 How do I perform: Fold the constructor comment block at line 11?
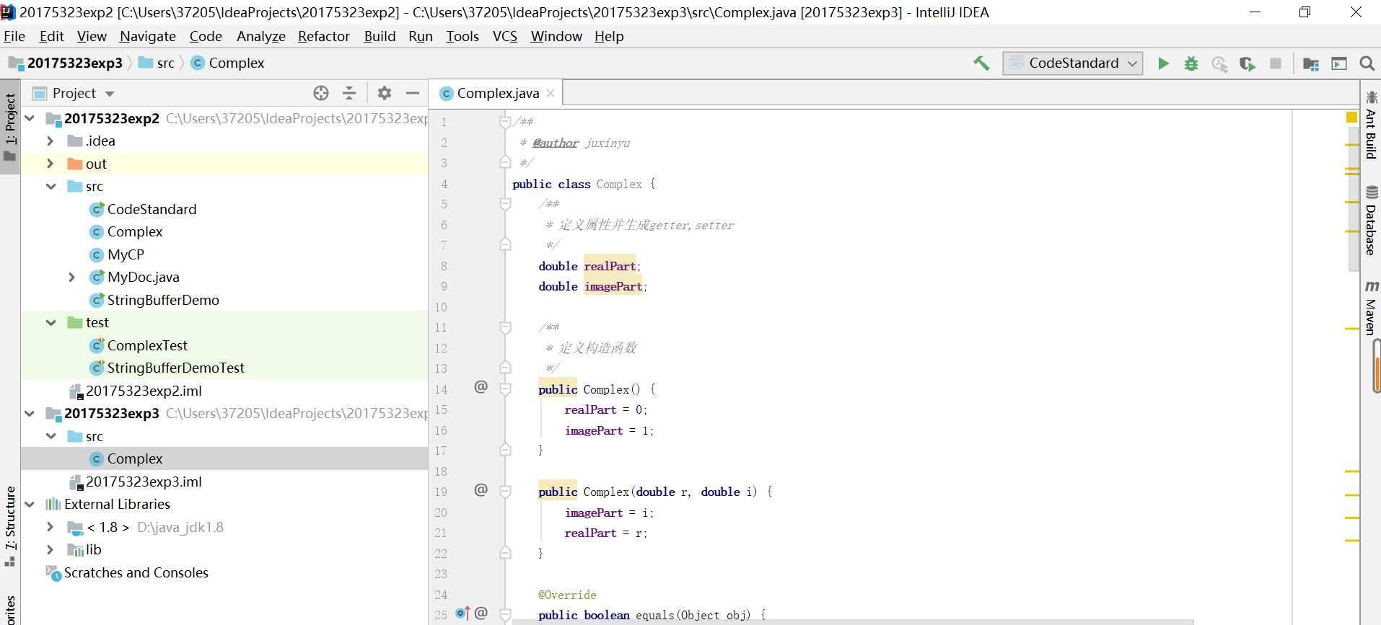click(x=505, y=327)
